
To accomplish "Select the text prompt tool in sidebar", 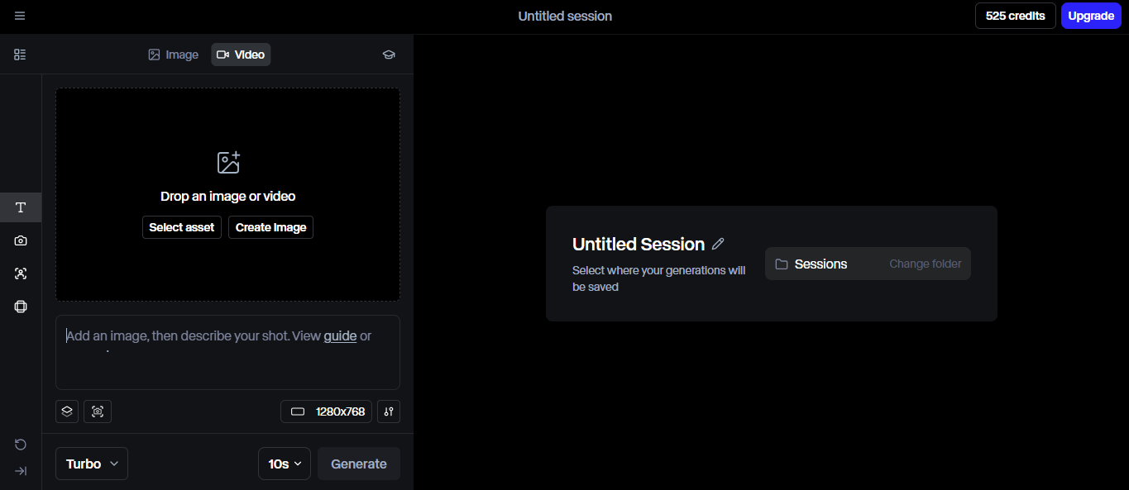I will click(x=21, y=207).
